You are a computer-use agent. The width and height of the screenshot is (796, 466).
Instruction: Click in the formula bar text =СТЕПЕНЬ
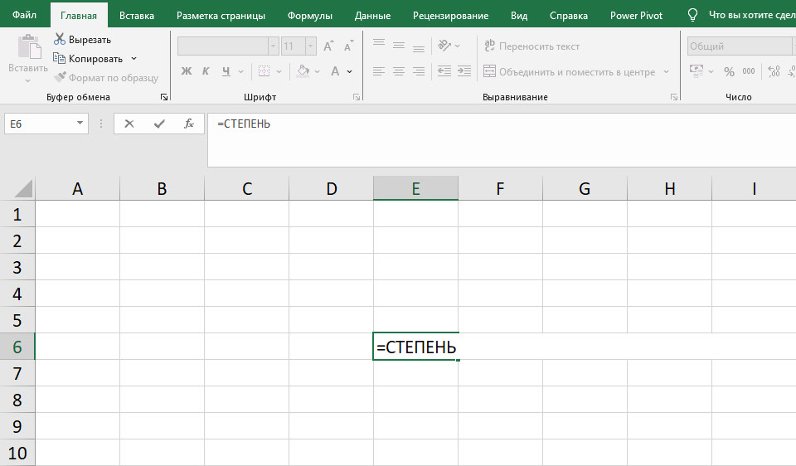(x=244, y=124)
